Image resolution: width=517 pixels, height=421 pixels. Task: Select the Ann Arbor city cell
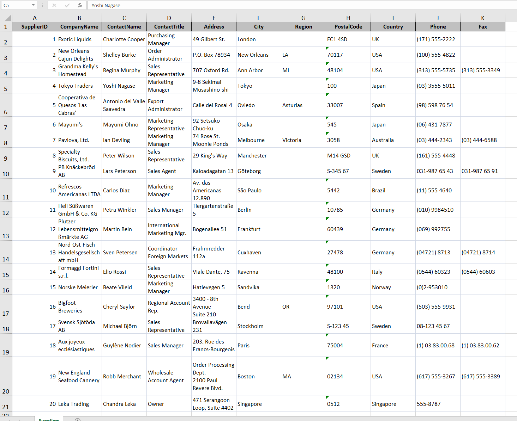pos(259,70)
